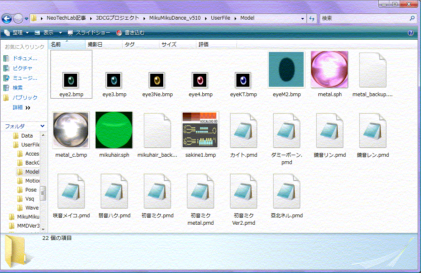Click the Back navigation arrow
This screenshot has height=273, width=421.
(7, 18)
